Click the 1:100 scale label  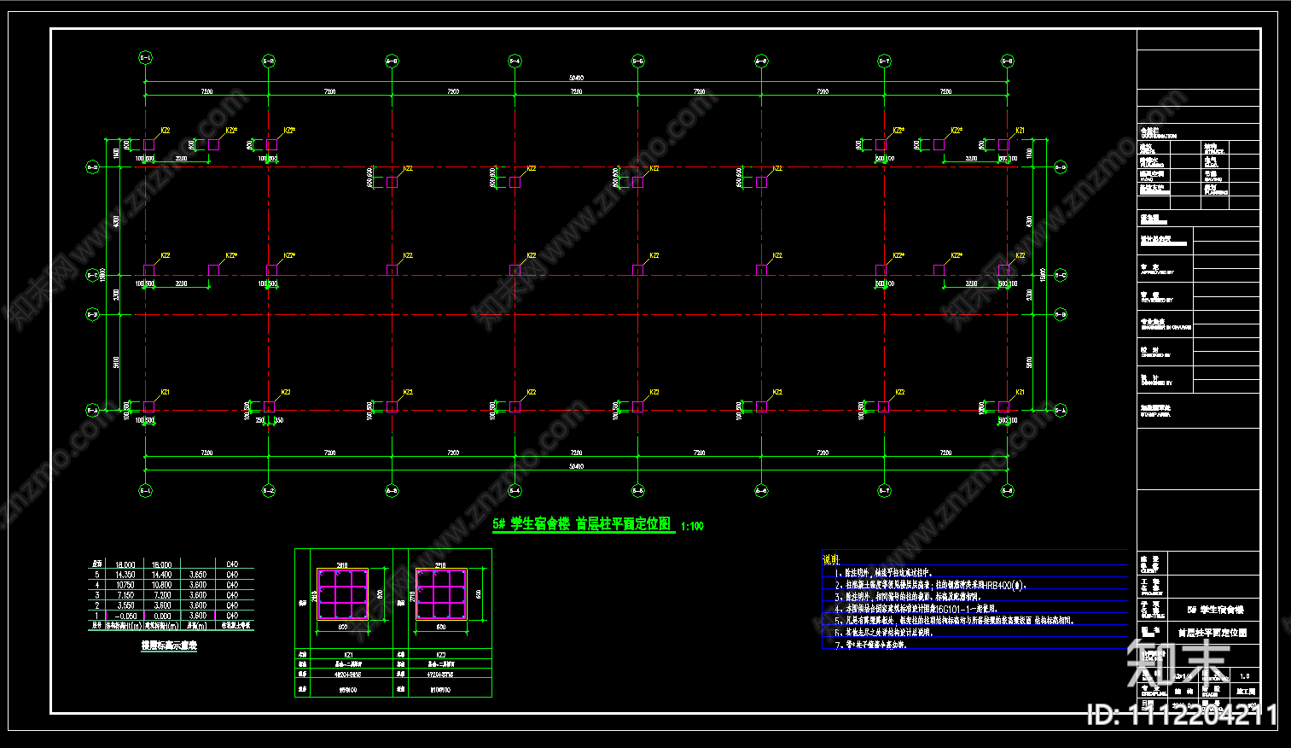click(x=692, y=526)
